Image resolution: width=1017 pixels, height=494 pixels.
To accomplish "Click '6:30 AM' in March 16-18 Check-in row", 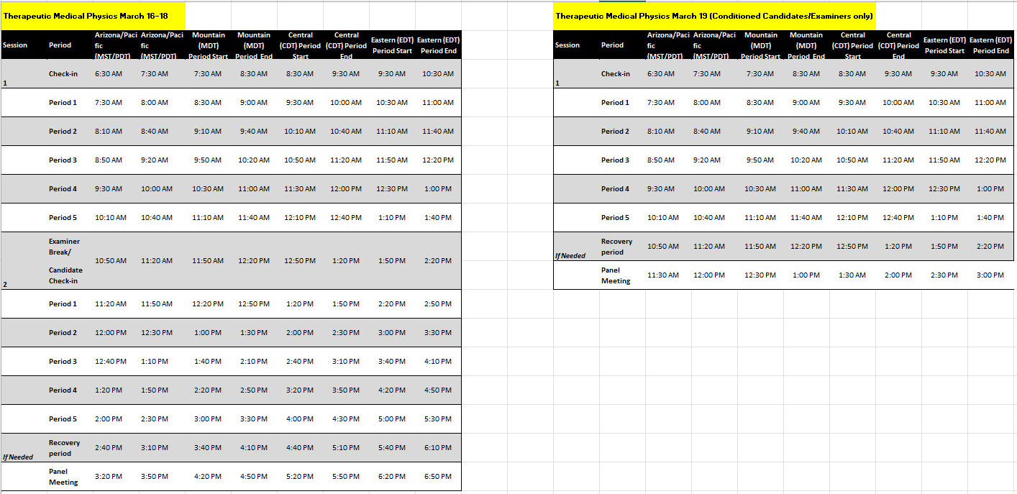I will (x=109, y=74).
